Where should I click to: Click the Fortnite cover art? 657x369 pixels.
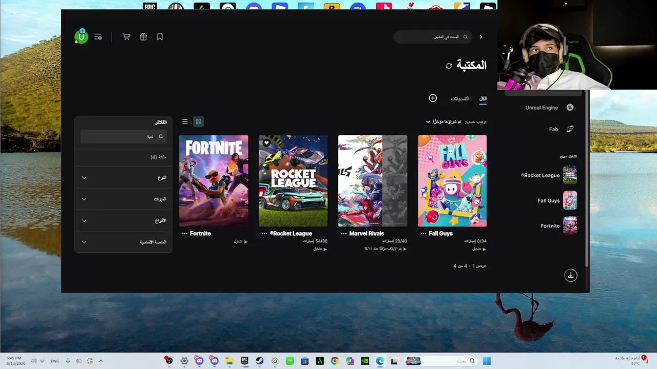214,181
